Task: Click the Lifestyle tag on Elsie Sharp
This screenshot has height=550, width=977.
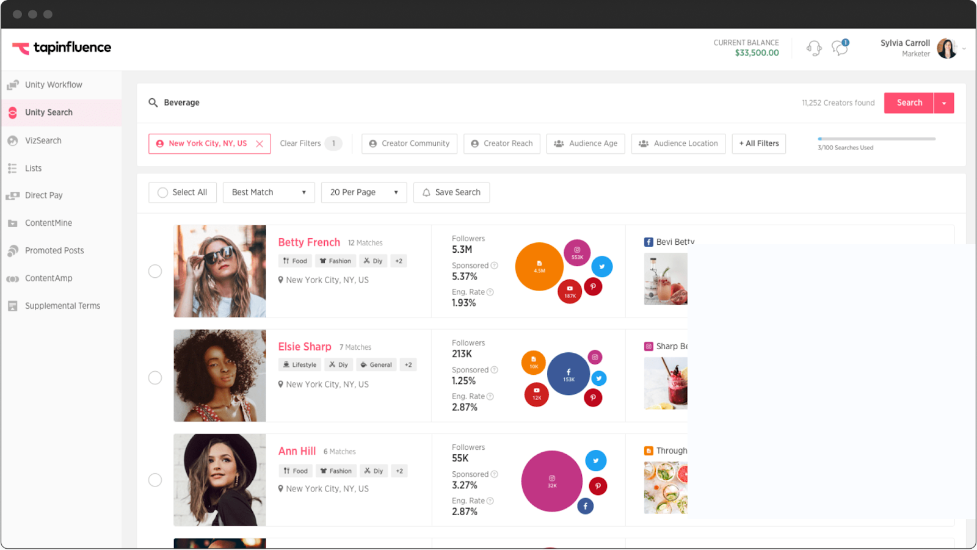Action: [299, 364]
